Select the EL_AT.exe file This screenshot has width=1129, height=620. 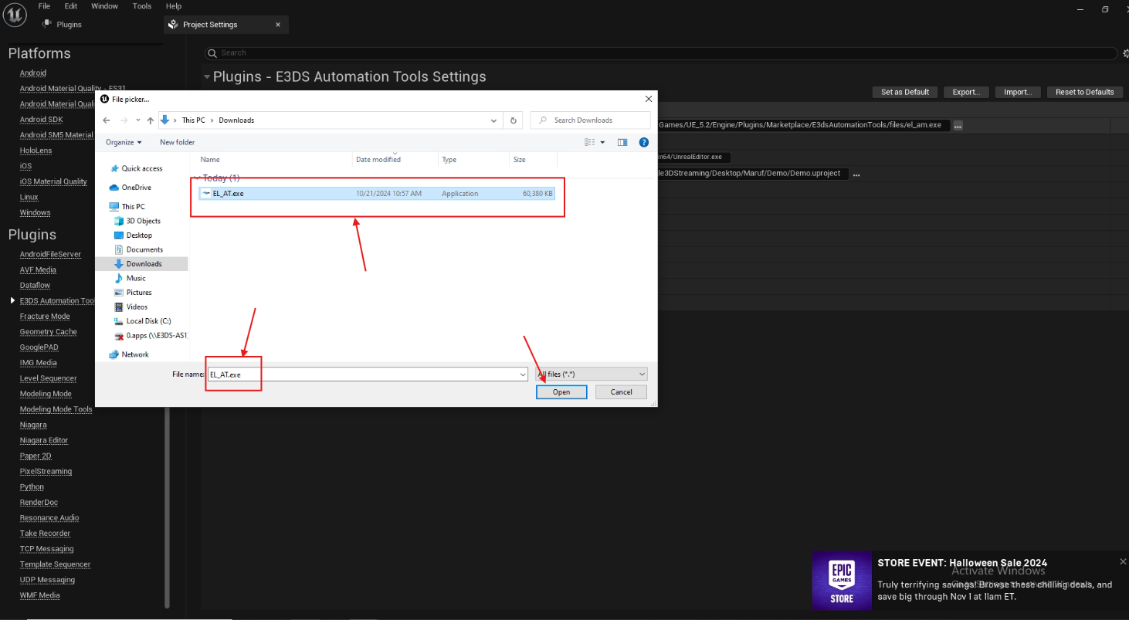(x=228, y=194)
